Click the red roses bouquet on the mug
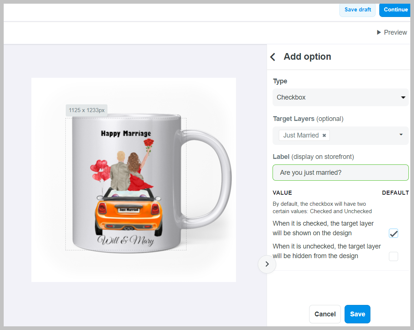This screenshot has height=330, width=414. [x=148, y=144]
